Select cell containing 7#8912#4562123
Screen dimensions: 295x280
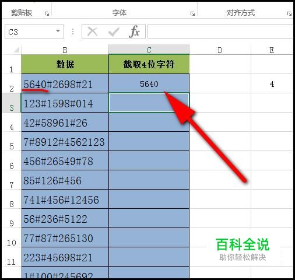pos(65,141)
